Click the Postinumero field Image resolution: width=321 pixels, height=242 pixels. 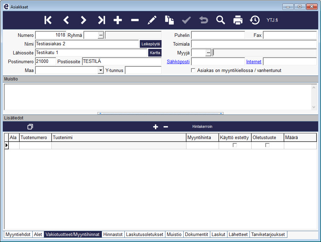(x=46, y=61)
